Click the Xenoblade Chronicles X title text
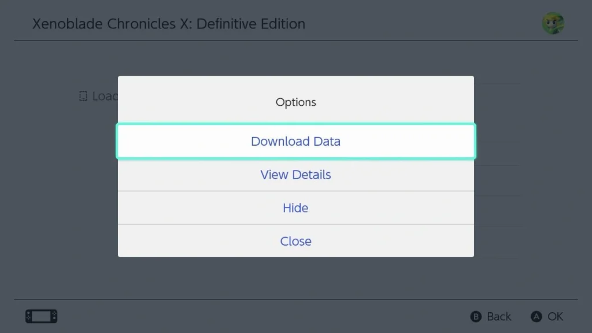Image resolution: width=592 pixels, height=333 pixels. (169, 24)
